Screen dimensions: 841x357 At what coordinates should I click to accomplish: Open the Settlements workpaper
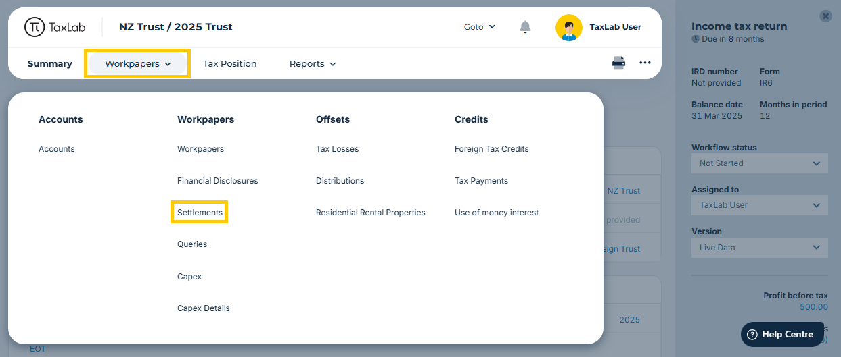[200, 213]
